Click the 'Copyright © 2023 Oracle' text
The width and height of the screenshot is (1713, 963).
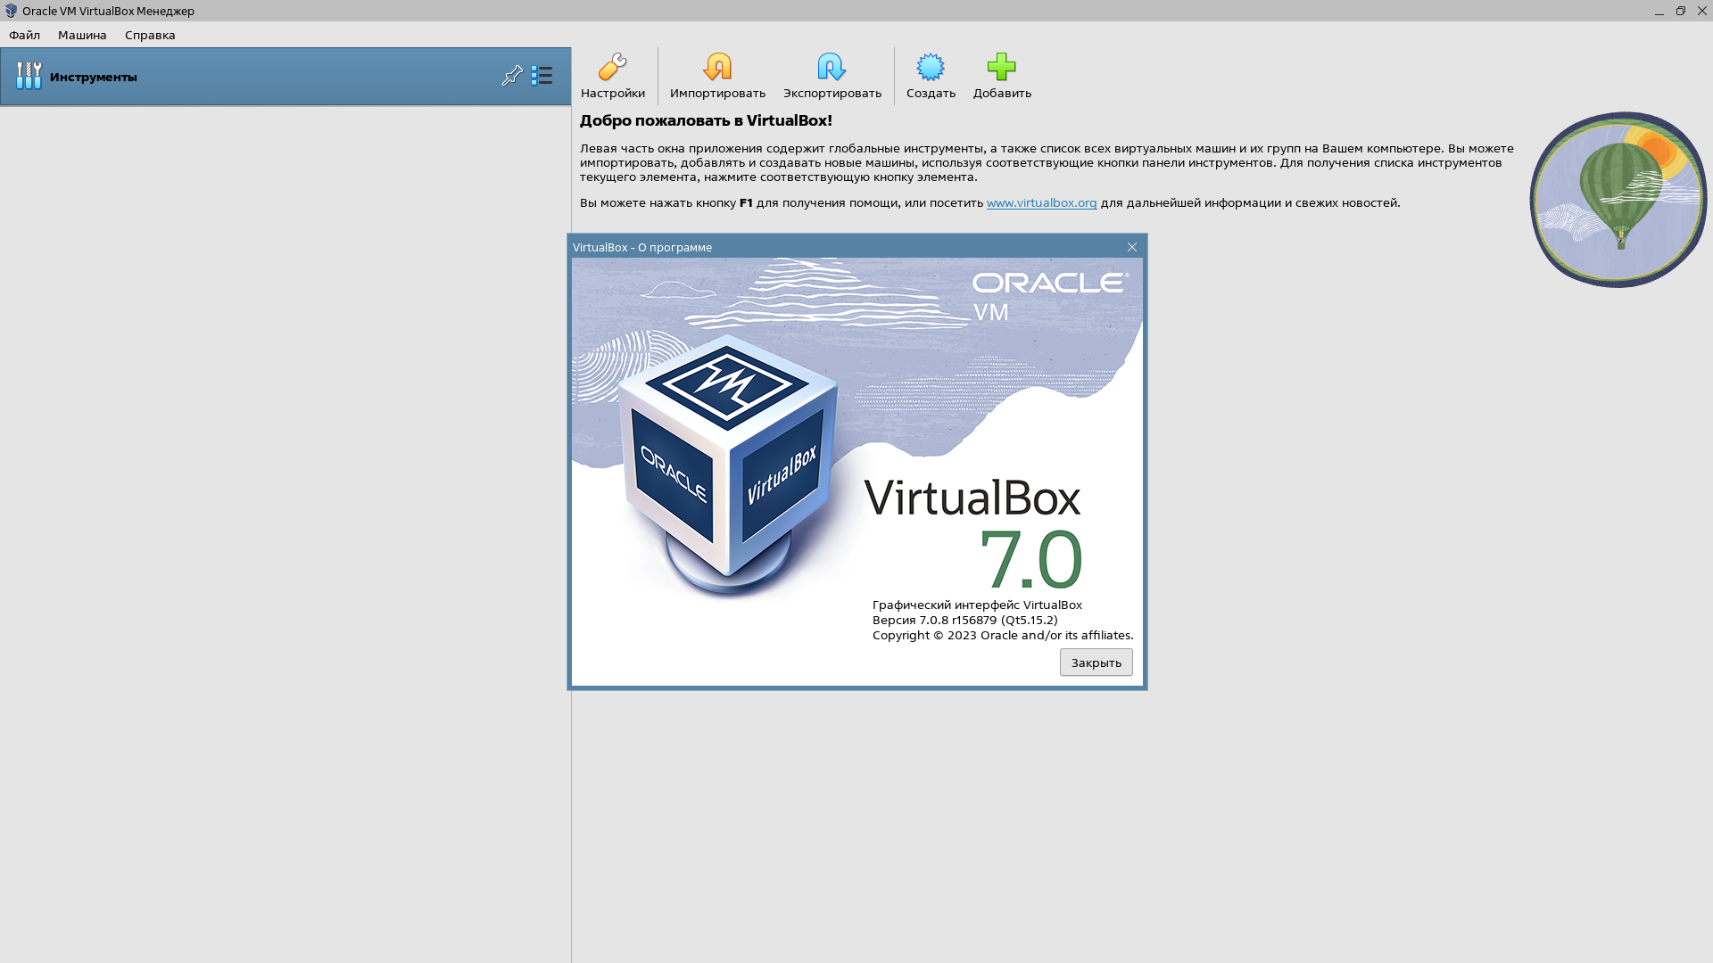click(x=945, y=635)
